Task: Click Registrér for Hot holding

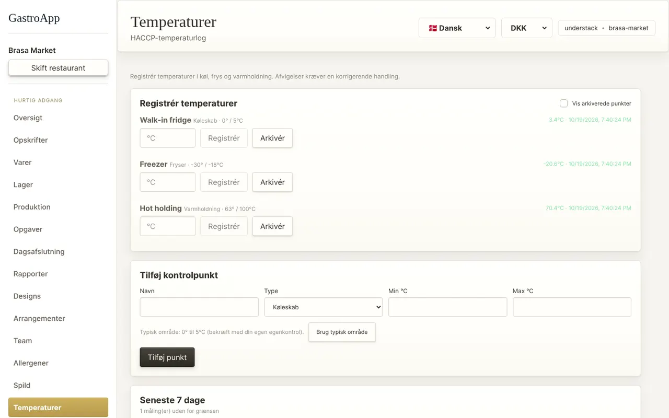Action: coord(224,226)
